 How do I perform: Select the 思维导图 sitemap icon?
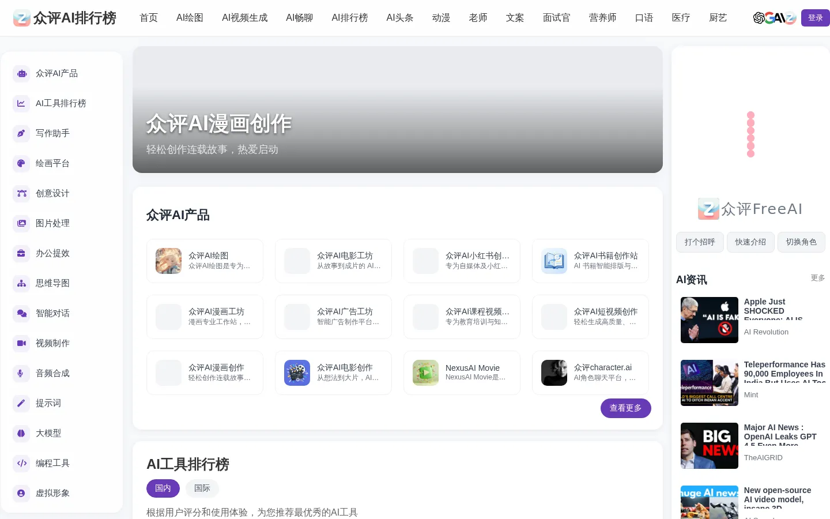[x=21, y=283]
